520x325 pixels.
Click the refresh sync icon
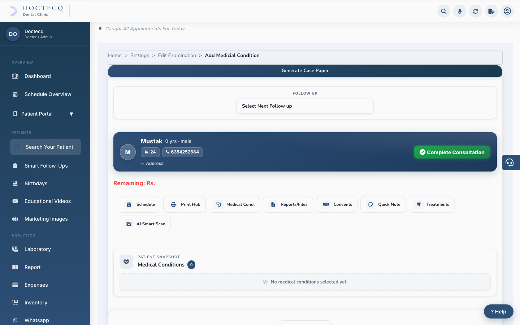(476, 11)
